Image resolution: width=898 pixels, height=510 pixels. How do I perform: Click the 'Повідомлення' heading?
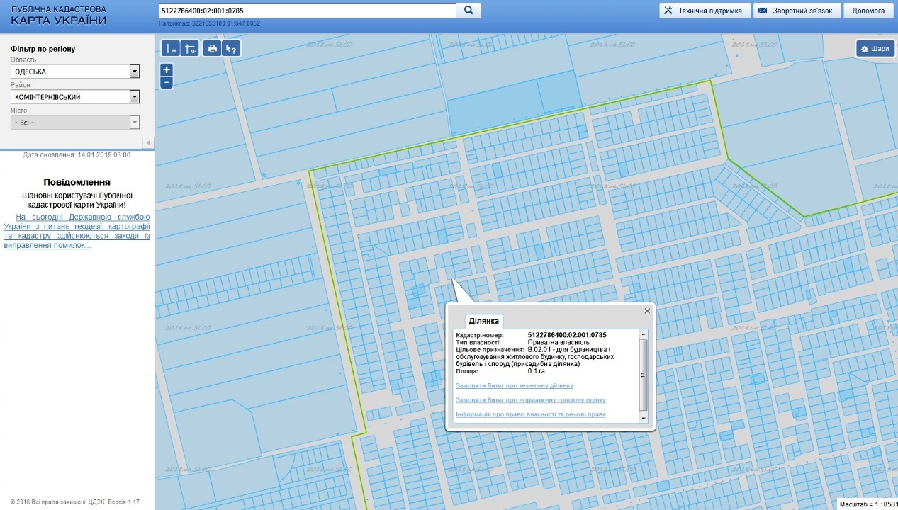pos(77,182)
